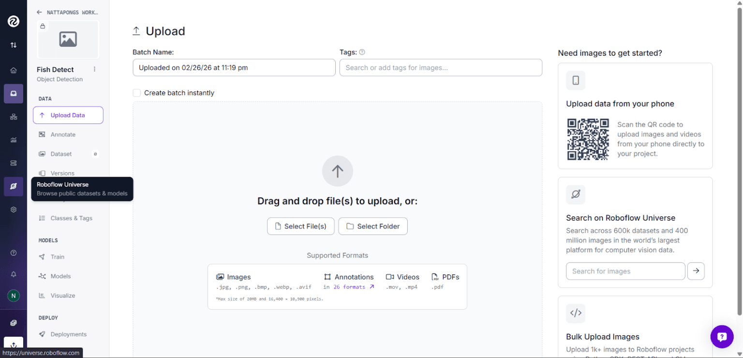Click the Search for images field
Viewport: 743px width, 358px height.
pos(625,271)
